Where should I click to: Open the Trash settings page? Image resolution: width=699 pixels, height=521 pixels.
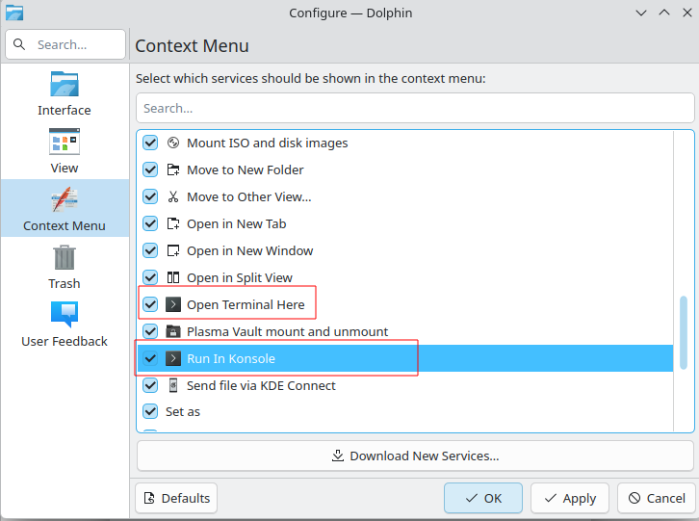[65, 267]
